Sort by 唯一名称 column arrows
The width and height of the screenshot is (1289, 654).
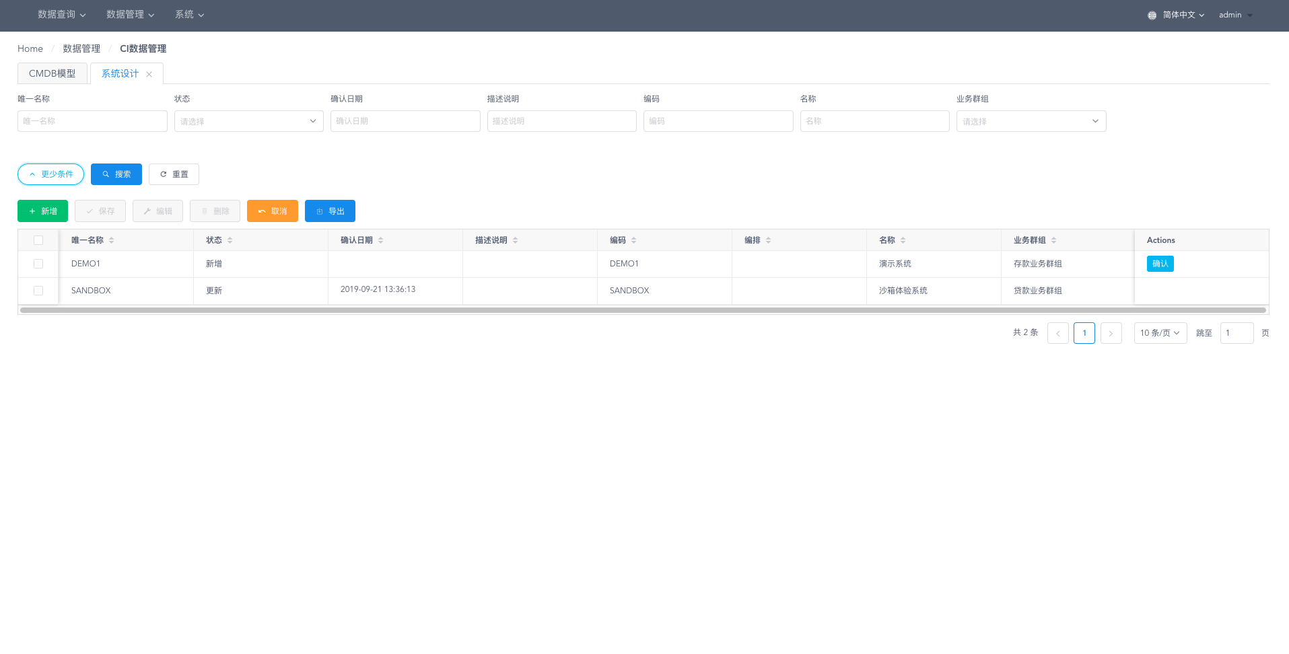pyautogui.click(x=112, y=240)
